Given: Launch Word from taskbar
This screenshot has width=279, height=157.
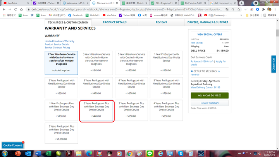Looking at the screenshot, I should point(38,154).
